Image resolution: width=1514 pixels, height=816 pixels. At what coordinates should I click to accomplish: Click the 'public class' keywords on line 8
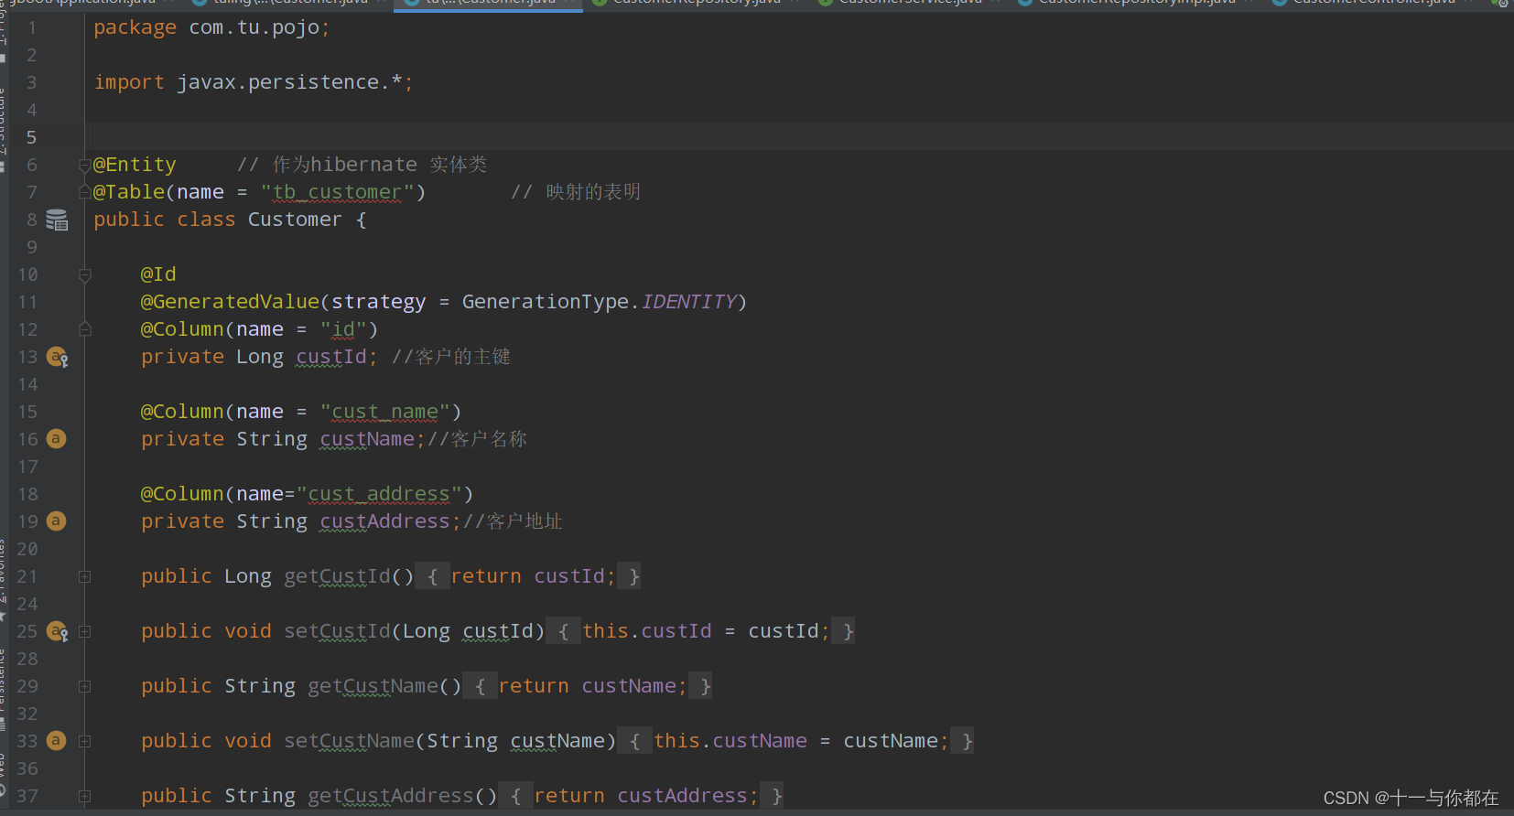coord(165,220)
